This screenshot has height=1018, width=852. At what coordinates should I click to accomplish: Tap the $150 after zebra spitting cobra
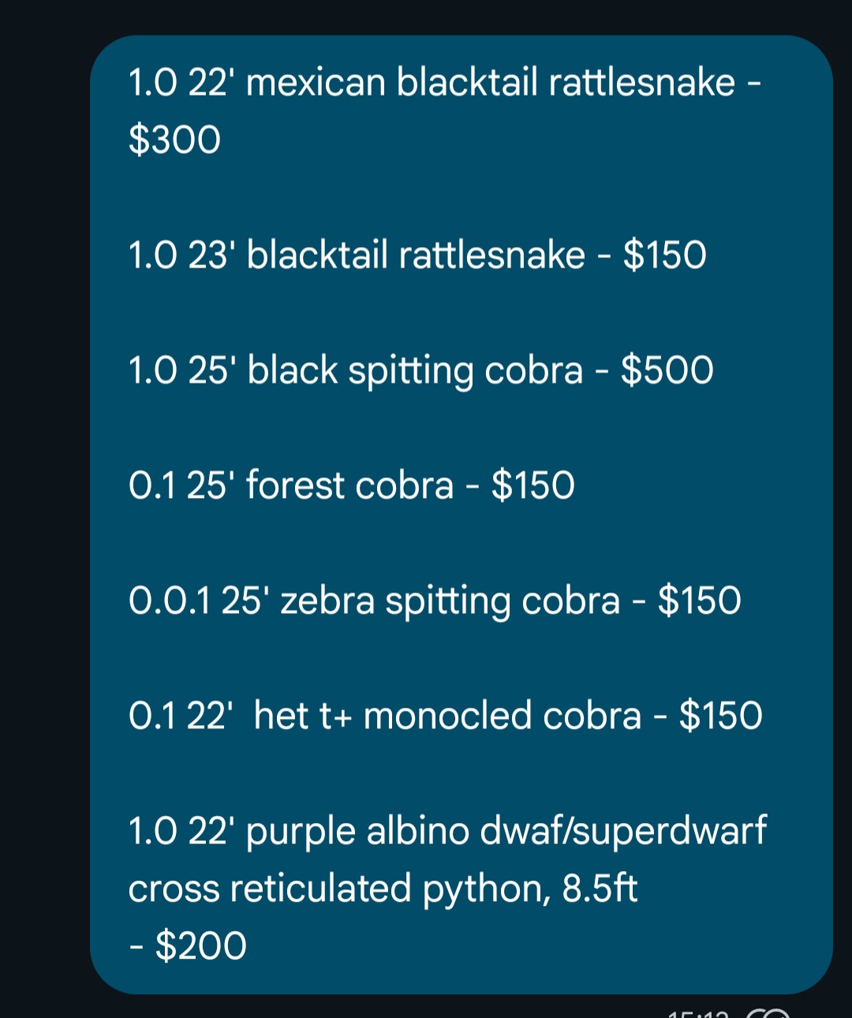[x=700, y=601]
